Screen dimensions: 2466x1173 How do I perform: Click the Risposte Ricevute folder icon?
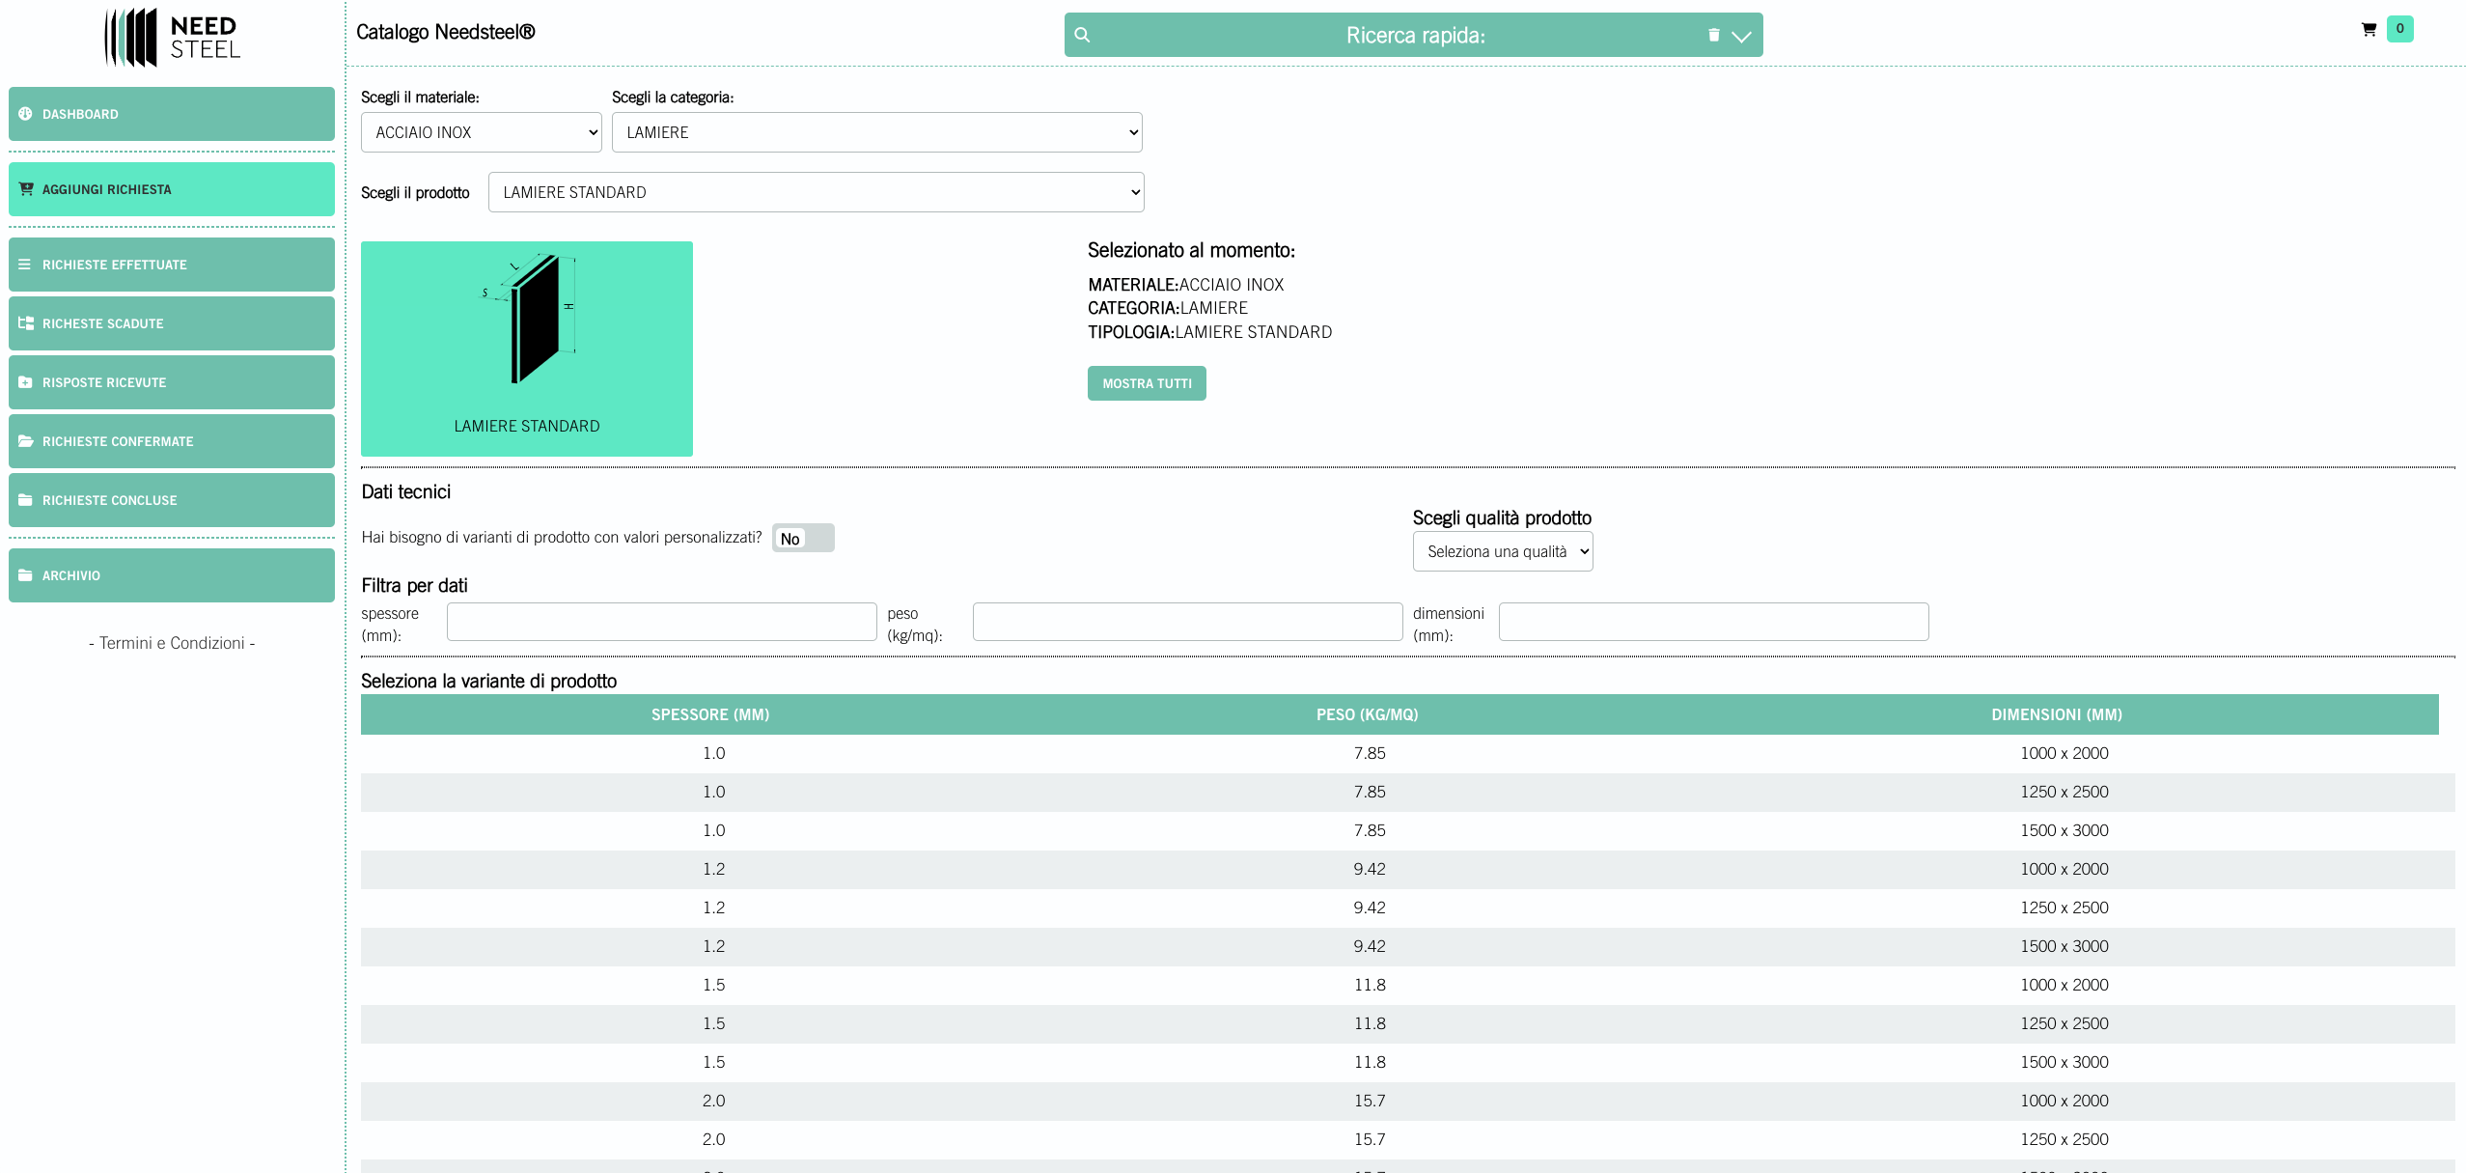(25, 382)
